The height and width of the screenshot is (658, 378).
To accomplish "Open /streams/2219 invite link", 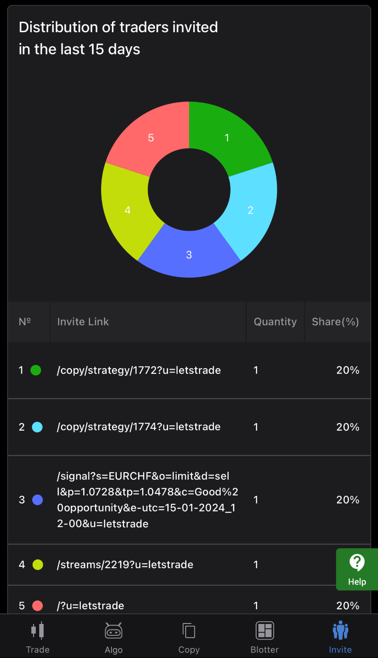I will [x=125, y=564].
